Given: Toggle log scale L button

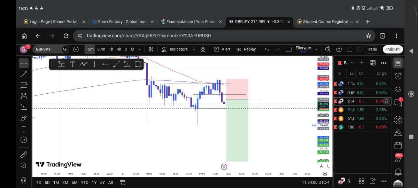Looking at the screenshot, I should pos(328,166).
